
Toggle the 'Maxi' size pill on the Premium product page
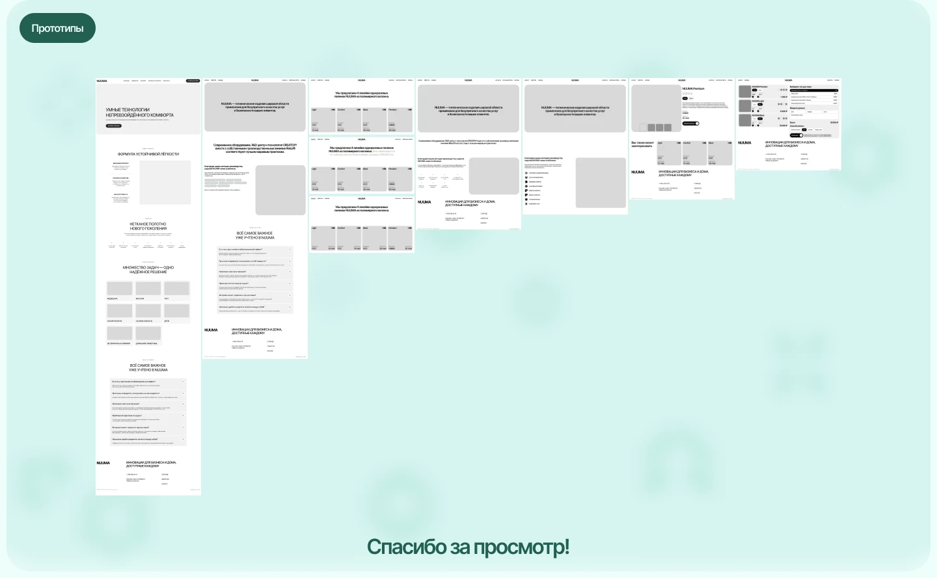coord(691,98)
